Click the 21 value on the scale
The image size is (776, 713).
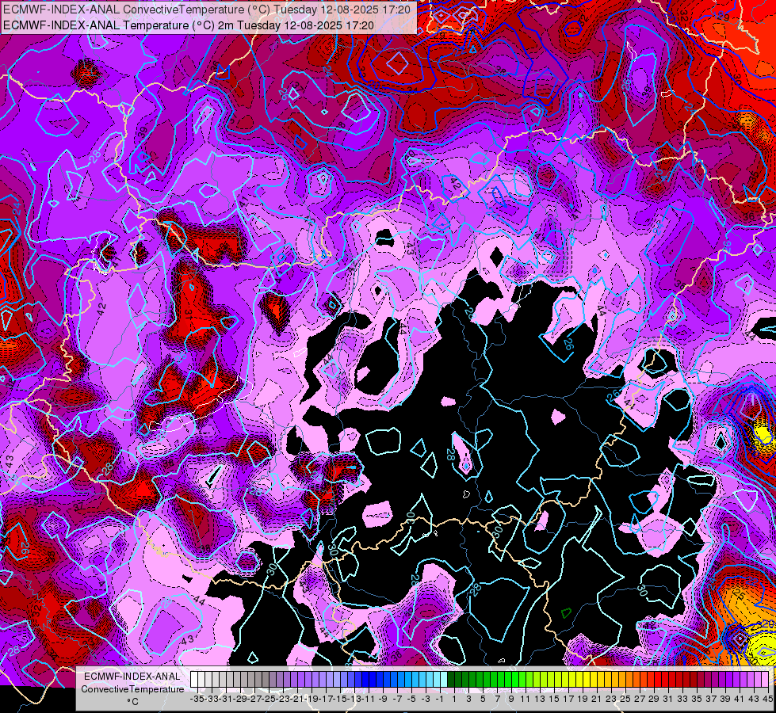[596, 700]
